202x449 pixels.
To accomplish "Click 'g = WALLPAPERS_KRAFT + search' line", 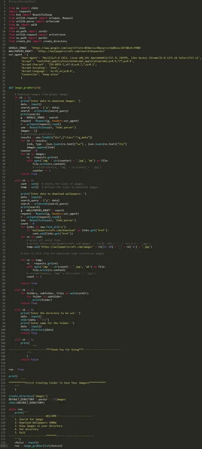I will [42, 210].
